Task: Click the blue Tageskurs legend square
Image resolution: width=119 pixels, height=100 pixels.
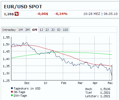Action: [x=12, y=88]
